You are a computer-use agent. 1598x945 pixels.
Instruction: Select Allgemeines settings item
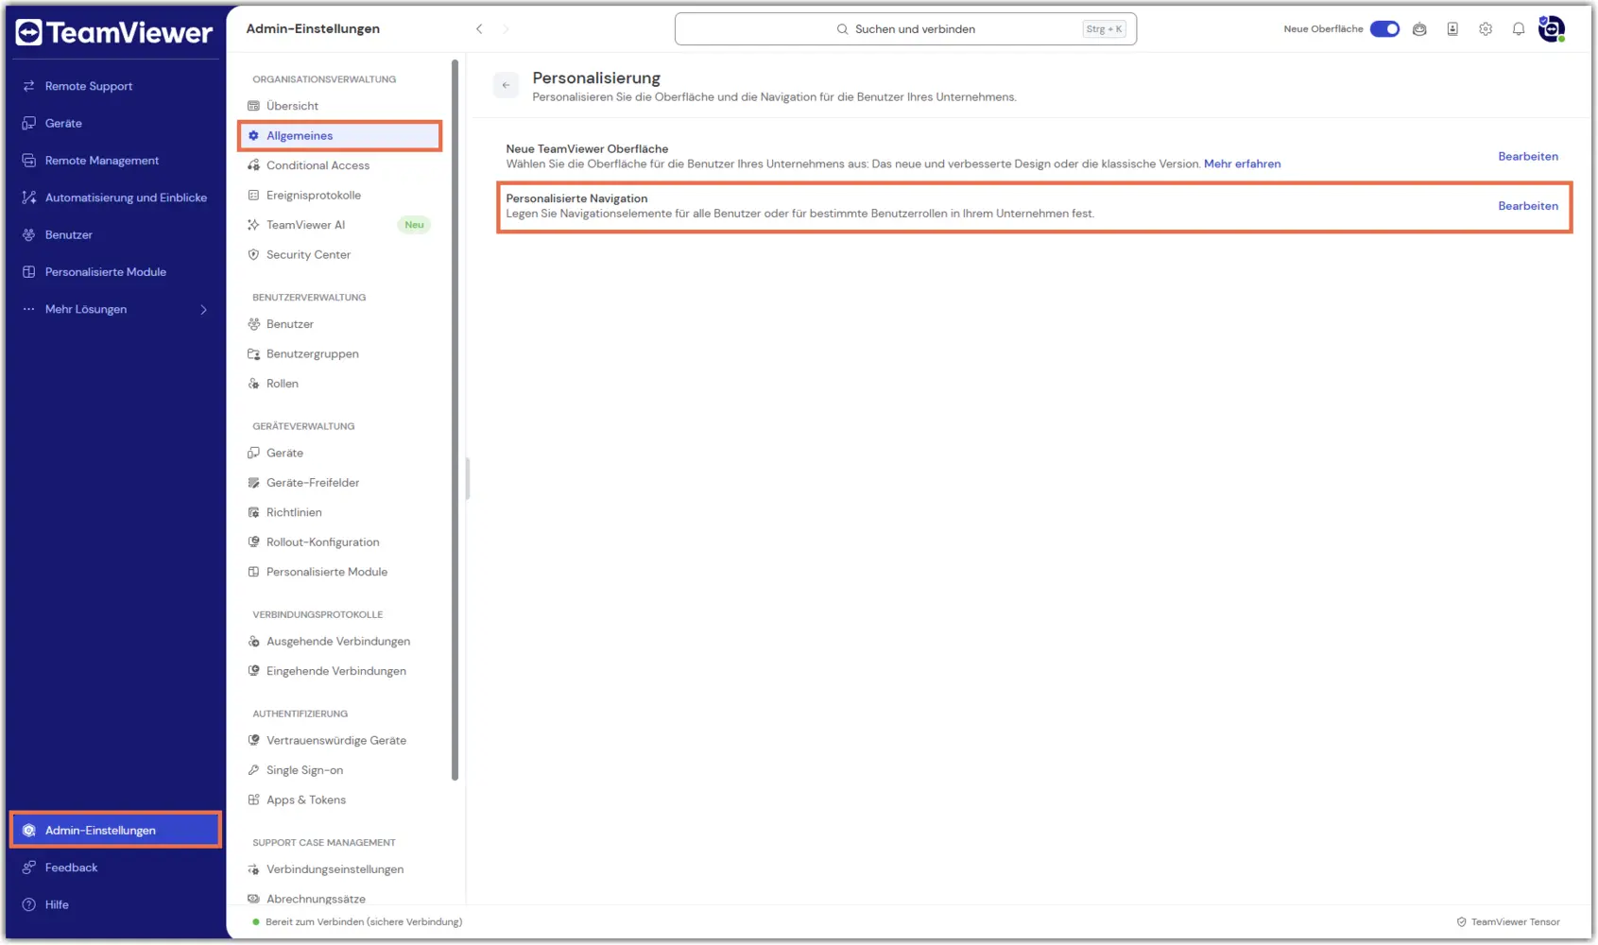[x=340, y=135]
